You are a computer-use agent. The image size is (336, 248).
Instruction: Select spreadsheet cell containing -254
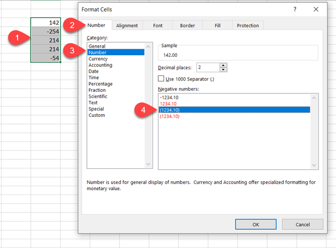45,31
